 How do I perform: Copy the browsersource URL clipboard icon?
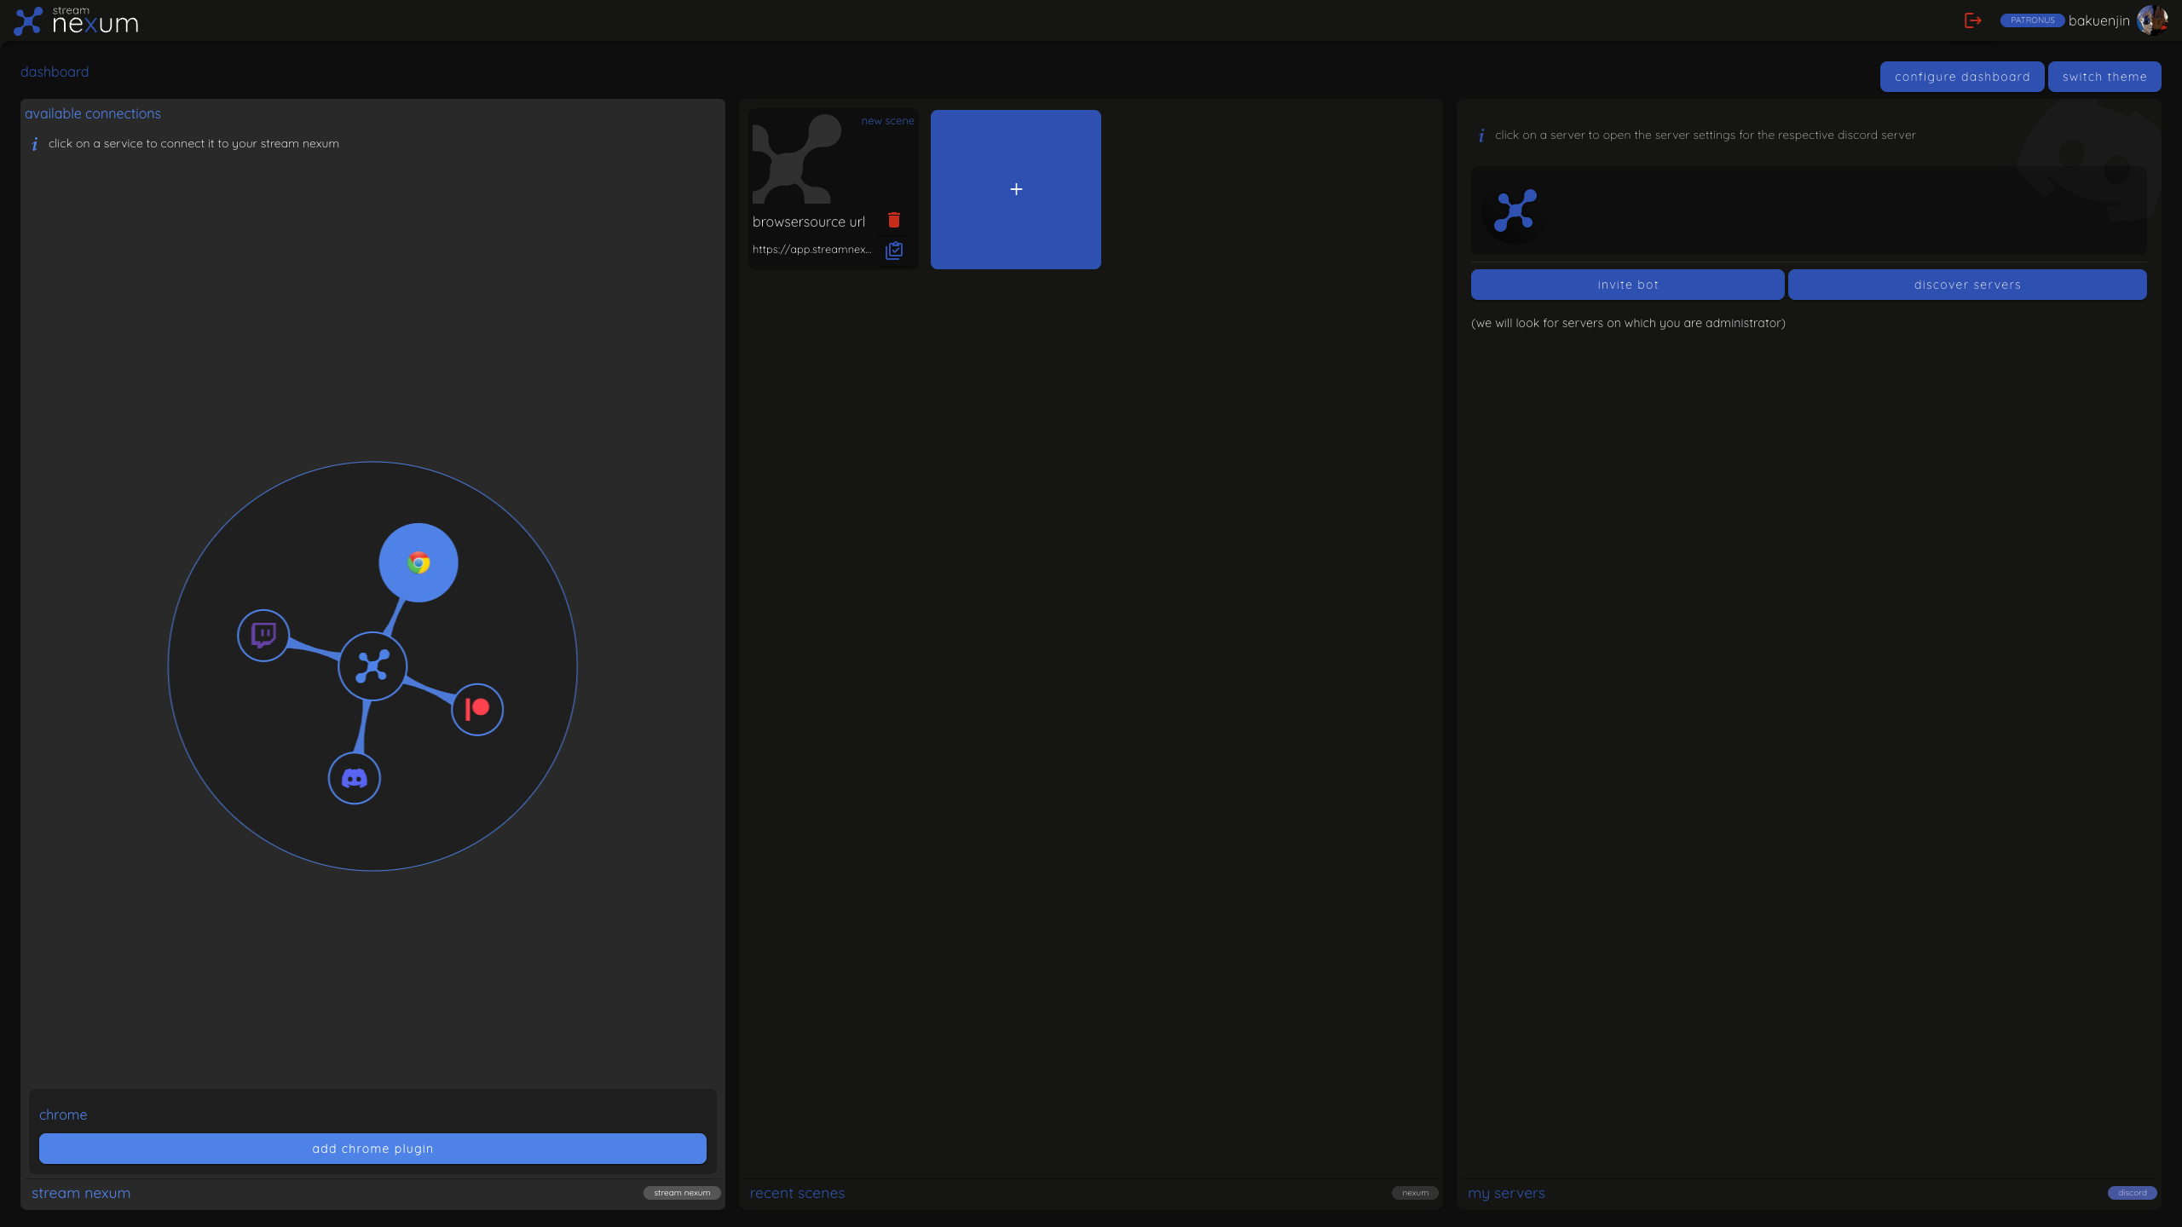click(x=893, y=251)
